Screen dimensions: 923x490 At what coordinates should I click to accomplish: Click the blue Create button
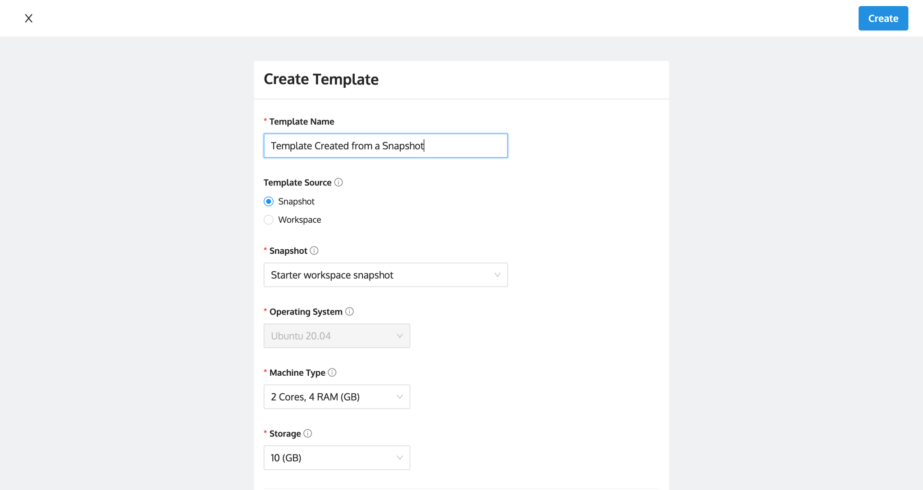883,18
